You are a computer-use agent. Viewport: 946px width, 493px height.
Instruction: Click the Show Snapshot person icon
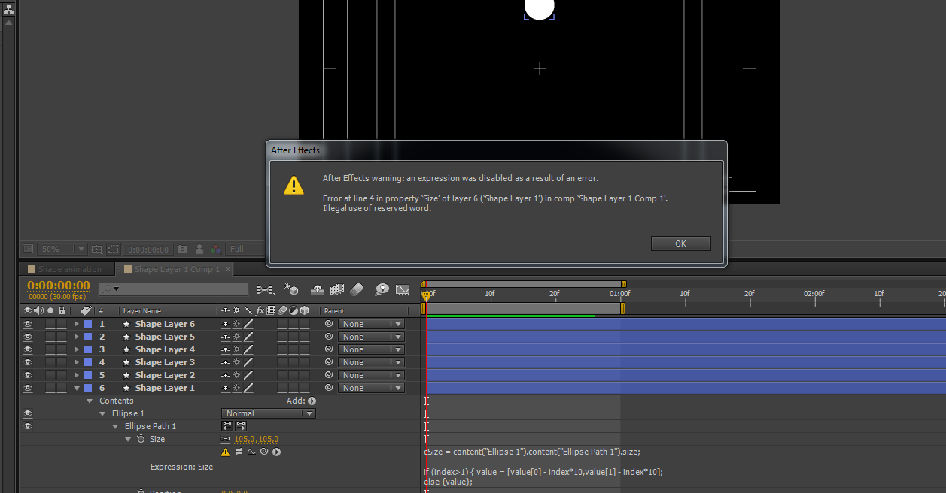pos(199,249)
